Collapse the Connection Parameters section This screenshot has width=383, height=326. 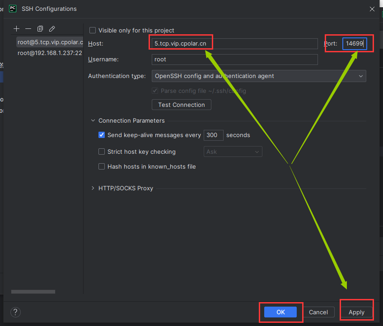coord(93,120)
